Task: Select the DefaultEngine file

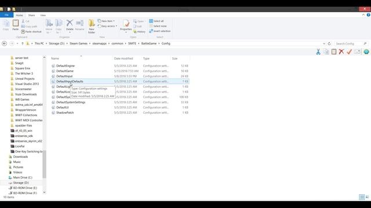Action: (66, 66)
